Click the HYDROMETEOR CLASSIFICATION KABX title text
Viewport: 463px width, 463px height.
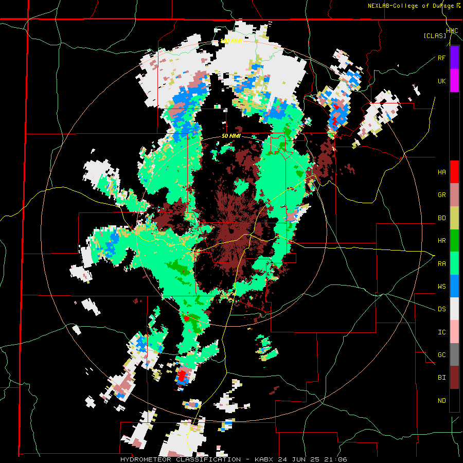[234, 459]
